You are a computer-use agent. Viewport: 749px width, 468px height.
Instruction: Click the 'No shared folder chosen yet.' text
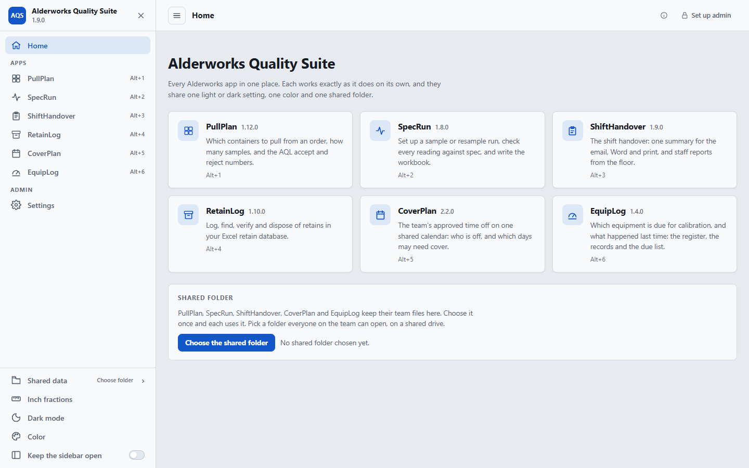tap(325, 343)
